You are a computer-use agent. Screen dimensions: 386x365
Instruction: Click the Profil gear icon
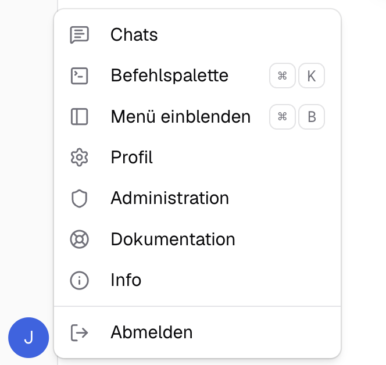79,158
